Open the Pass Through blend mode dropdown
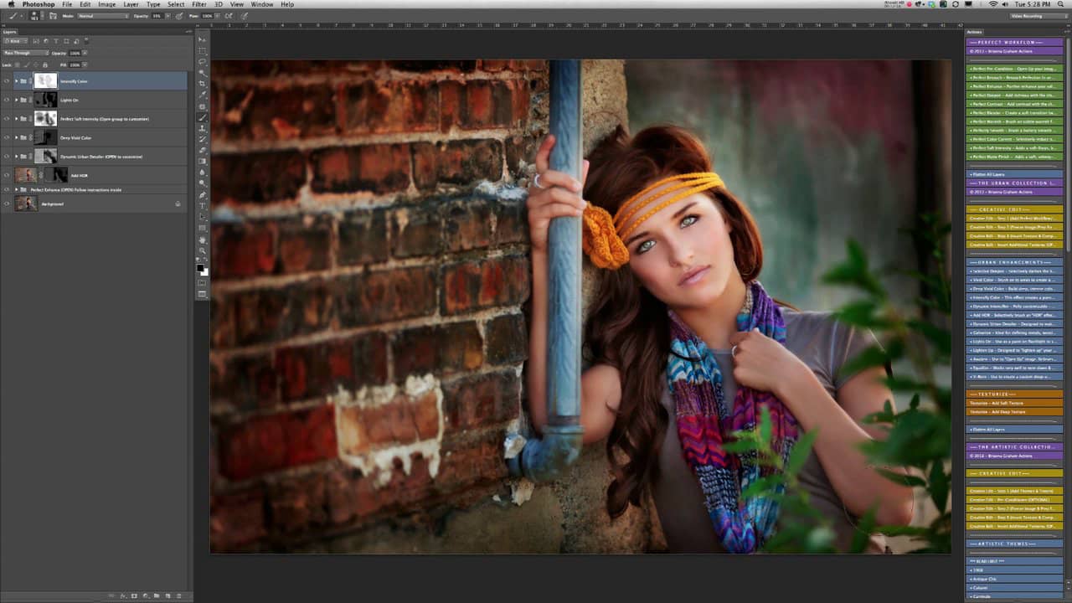This screenshot has width=1072, height=603. coord(25,53)
